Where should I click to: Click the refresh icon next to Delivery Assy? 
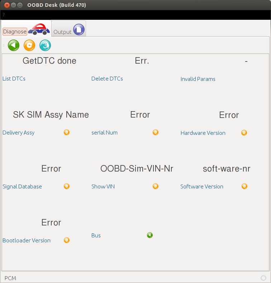click(67, 132)
